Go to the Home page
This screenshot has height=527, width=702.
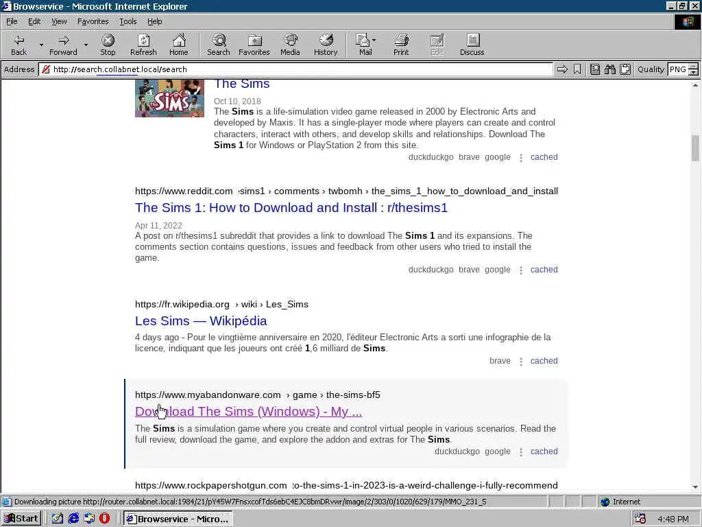coord(179,45)
